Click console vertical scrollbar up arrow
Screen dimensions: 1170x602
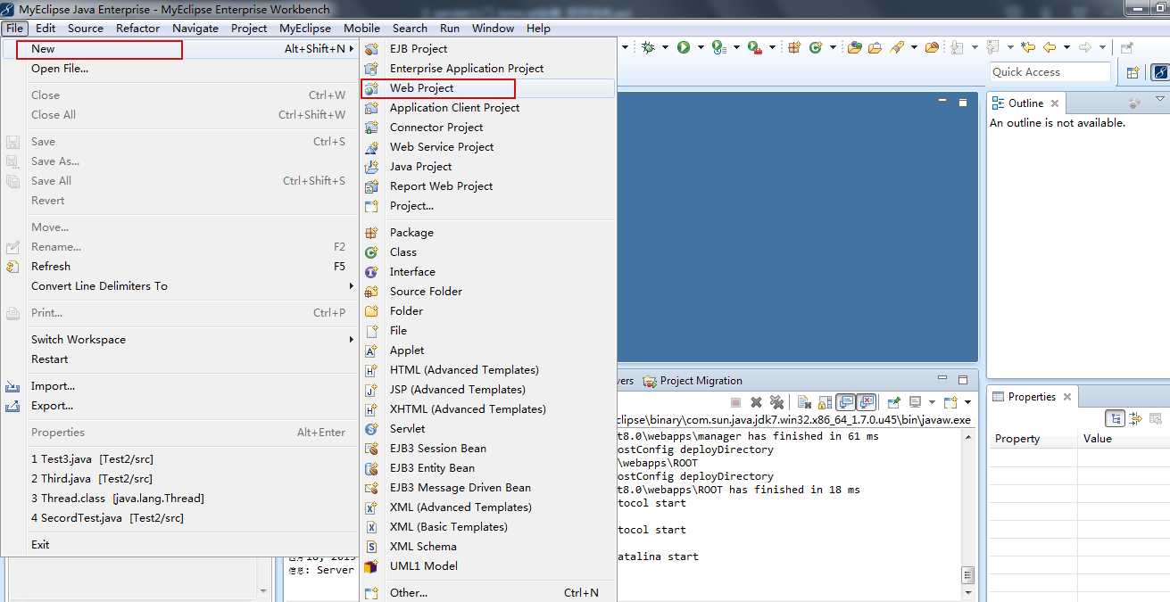(x=967, y=438)
